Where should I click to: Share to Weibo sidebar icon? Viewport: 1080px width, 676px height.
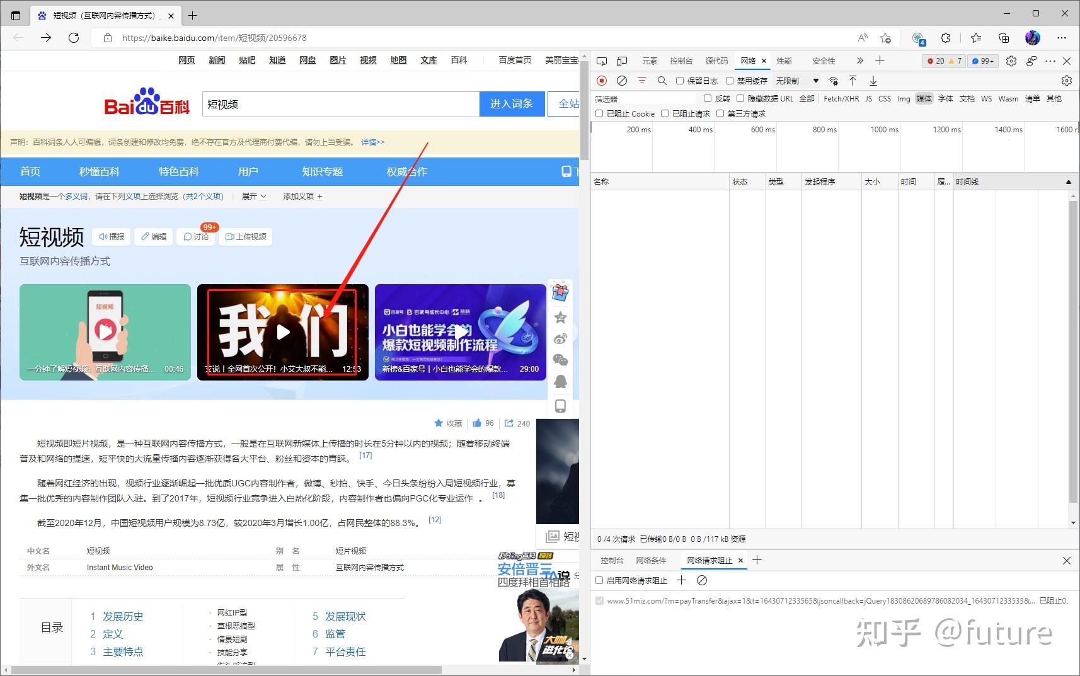pyautogui.click(x=560, y=339)
